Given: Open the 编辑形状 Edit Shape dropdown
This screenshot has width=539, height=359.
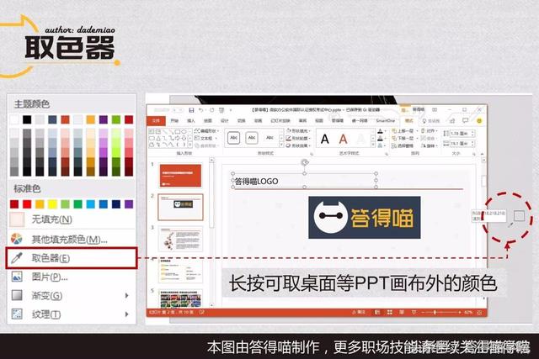Looking at the screenshot, I should 207,131.
